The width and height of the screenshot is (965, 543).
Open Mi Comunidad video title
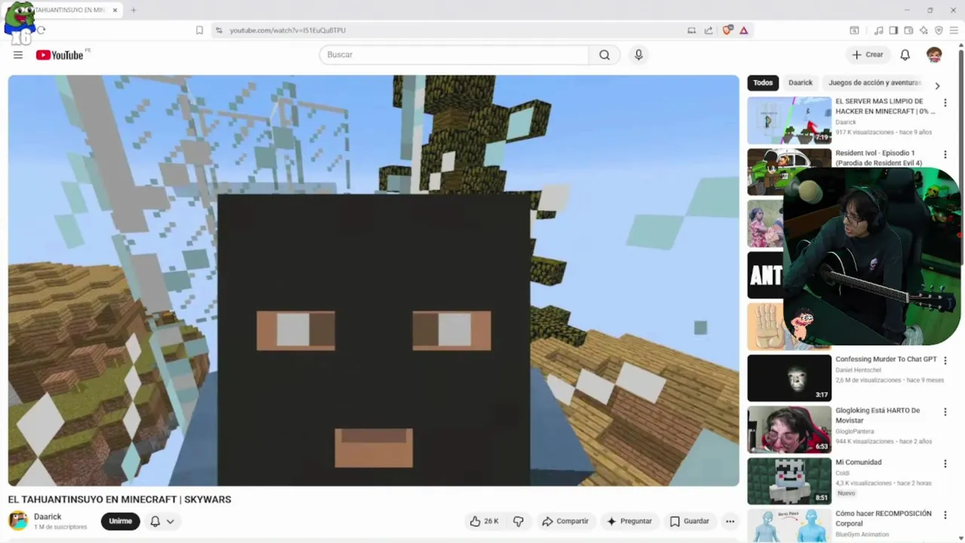click(x=858, y=462)
